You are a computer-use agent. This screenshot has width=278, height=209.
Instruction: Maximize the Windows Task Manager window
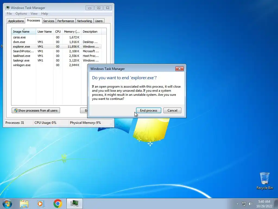pyautogui.click(x=99, y=8)
